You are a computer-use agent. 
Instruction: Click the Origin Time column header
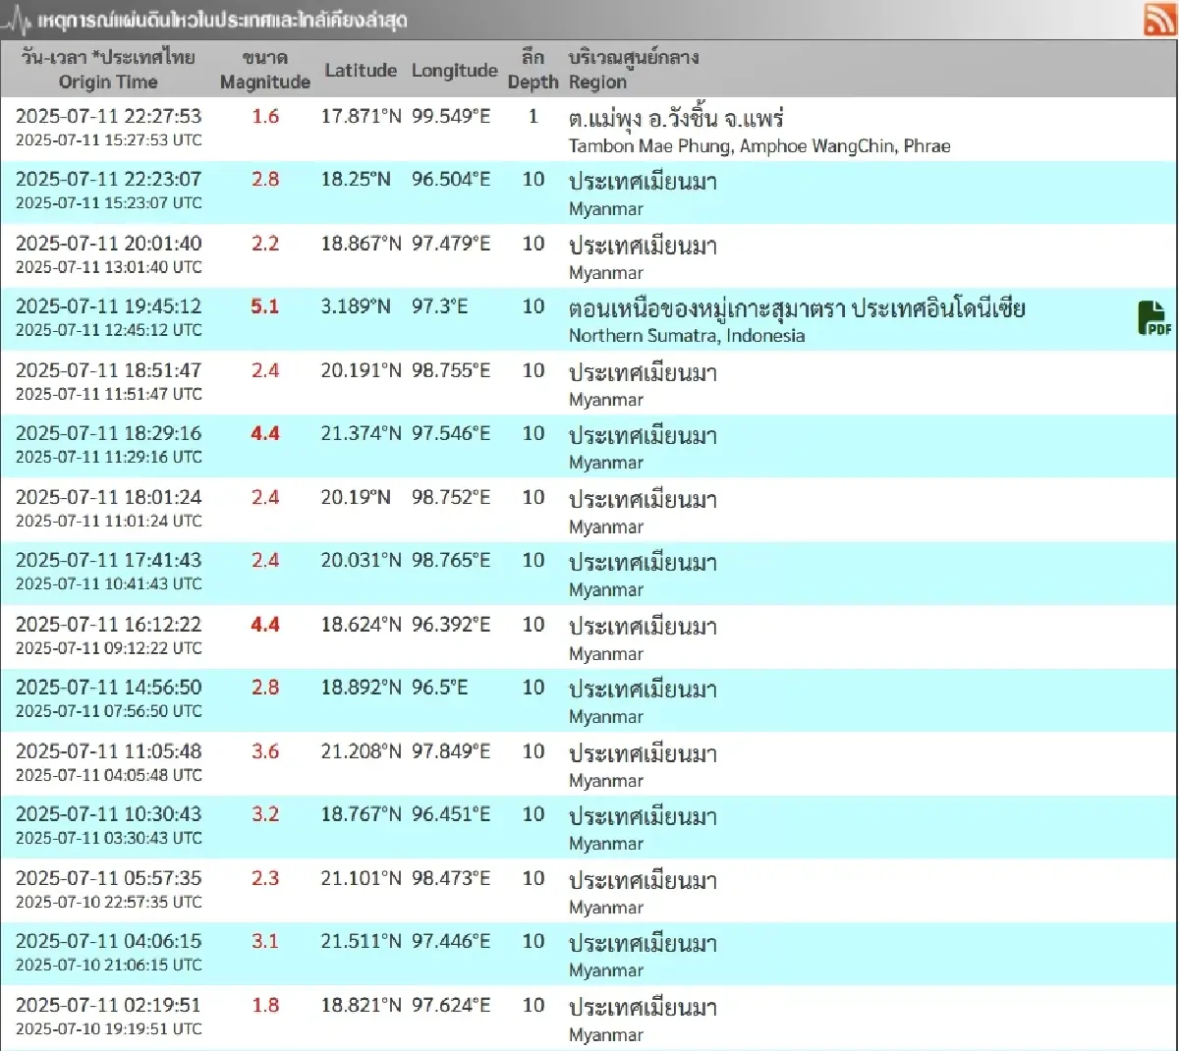pos(108,83)
